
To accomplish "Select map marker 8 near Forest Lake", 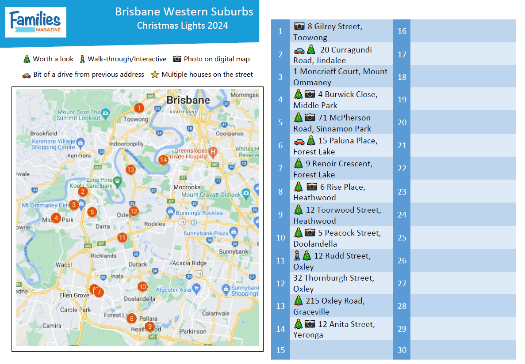I will click(132, 319).
